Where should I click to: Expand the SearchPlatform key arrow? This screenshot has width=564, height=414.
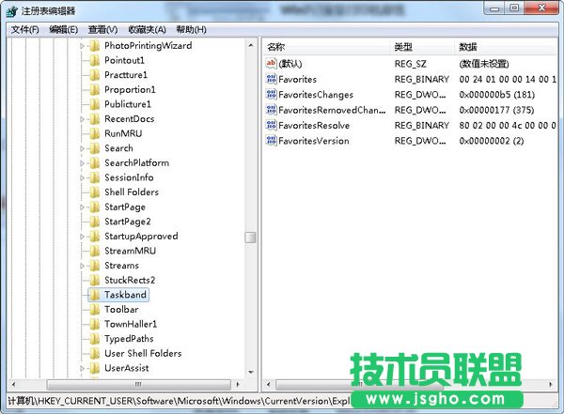click(82, 163)
